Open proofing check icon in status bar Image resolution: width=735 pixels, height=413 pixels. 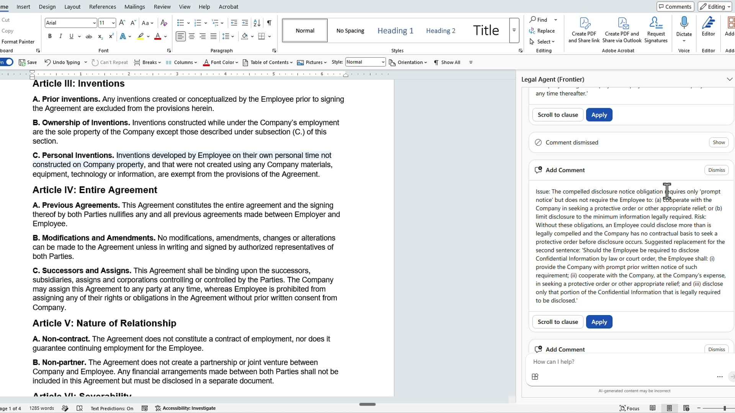pos(80,408)
